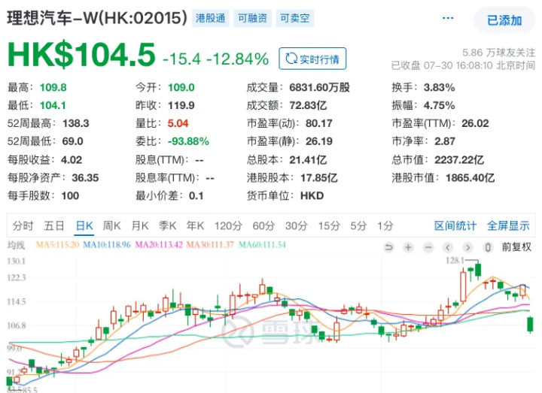Click the MA10:118.96 legend entry
Image resolution: width=542 pixels, height=393 pixels.
click(107, 245)
